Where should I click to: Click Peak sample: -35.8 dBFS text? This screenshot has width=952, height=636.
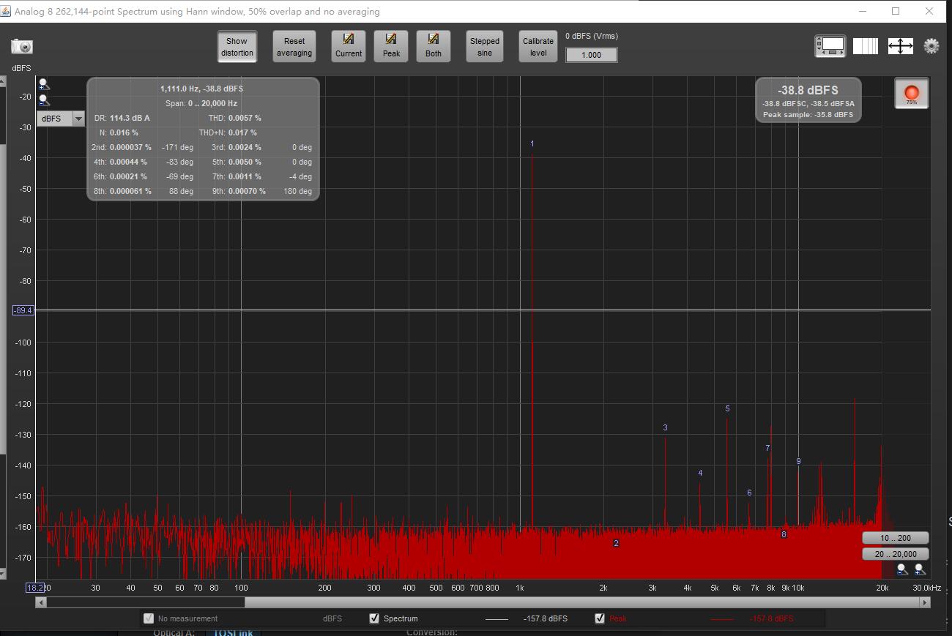click(x=808, y=114)
